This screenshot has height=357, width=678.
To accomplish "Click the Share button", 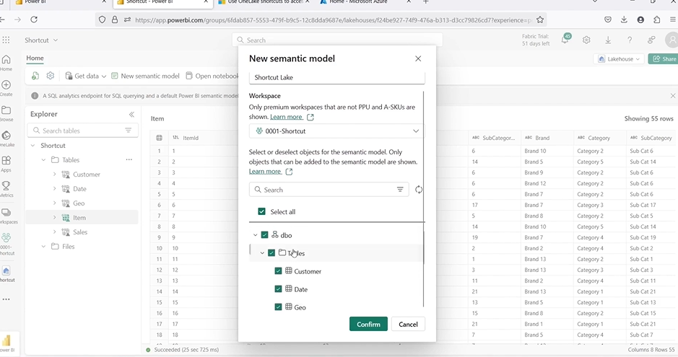I will click(x=664, y=59).
